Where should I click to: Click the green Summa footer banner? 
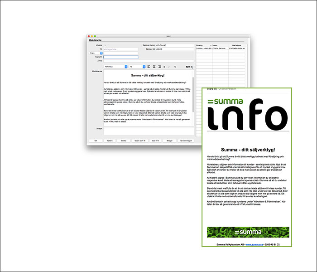pyautogui.click(x=248, y=232)
